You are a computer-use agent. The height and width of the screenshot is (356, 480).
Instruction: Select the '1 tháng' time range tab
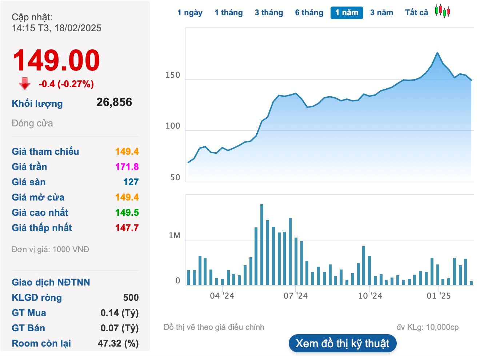click(229, 13)
